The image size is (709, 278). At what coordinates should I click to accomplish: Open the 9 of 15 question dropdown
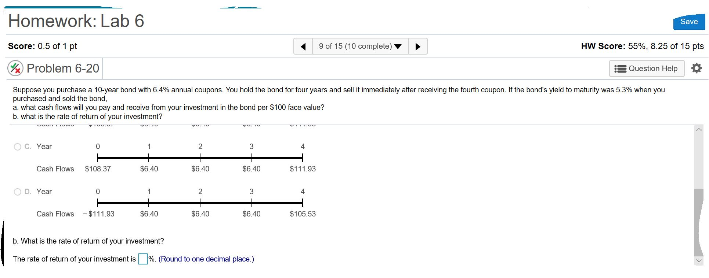[x=360, y=47]
